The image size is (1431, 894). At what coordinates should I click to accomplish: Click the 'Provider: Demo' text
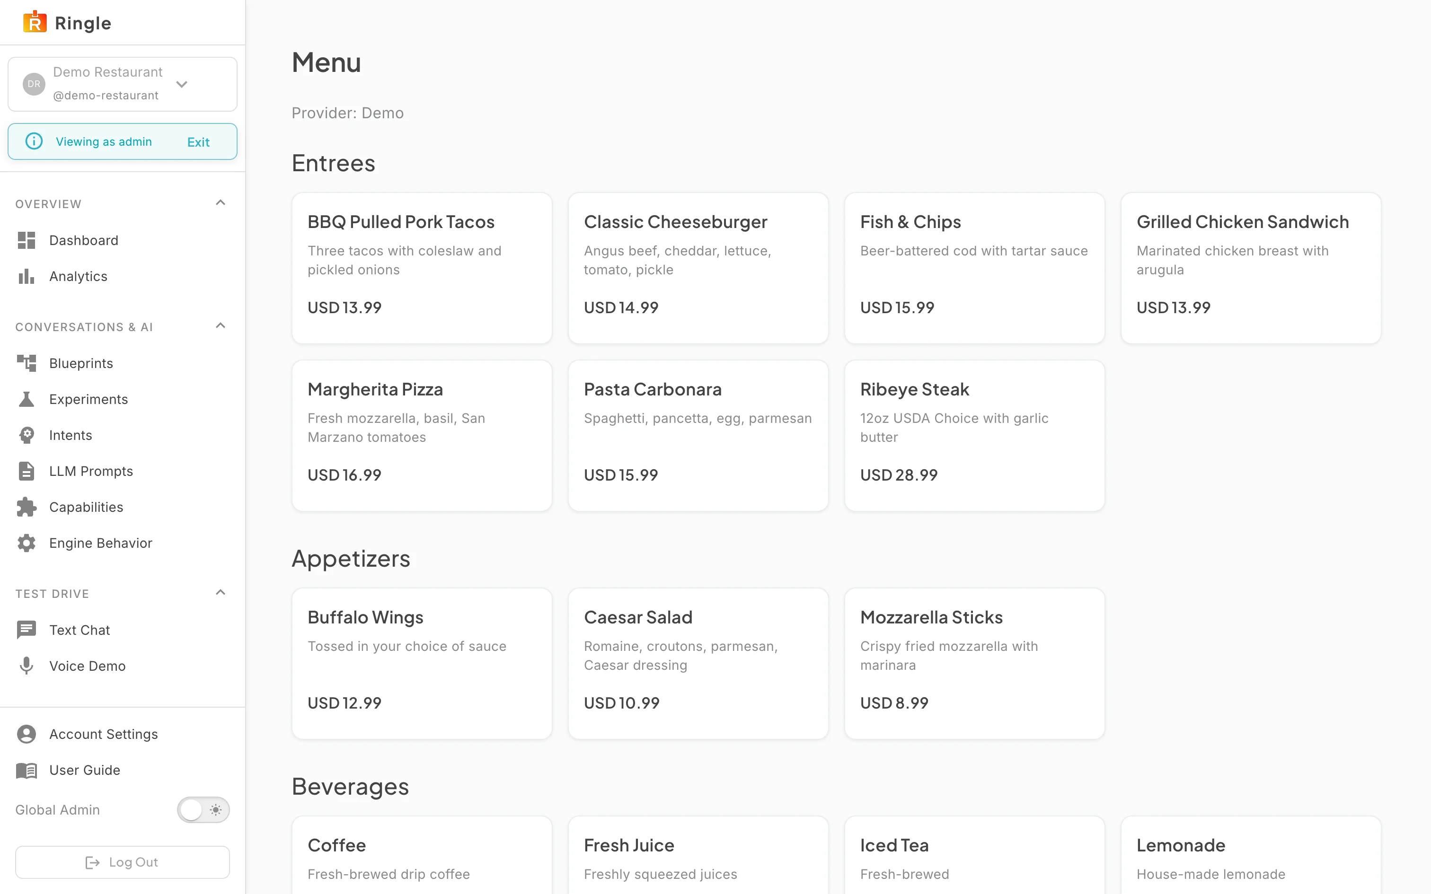coord(348,113)
